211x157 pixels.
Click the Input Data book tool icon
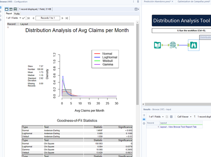pos(157,45)
